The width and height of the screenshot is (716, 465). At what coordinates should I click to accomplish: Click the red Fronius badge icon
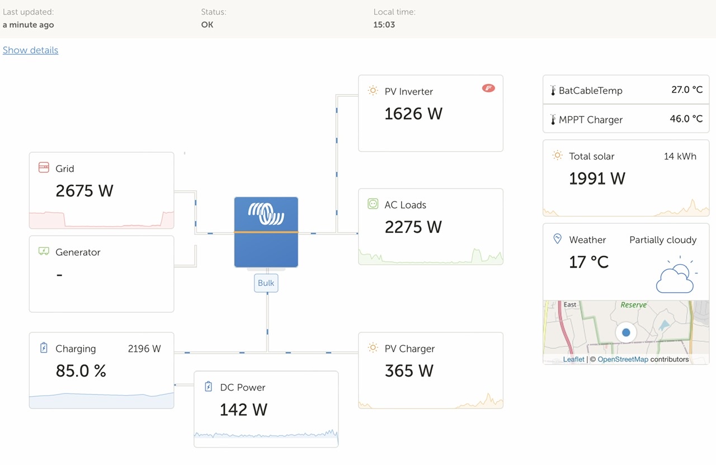(488, 88)
